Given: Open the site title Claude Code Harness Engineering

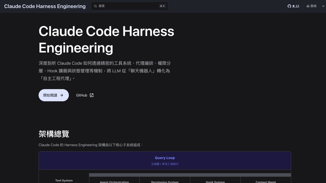Looking at the screenshot, I should [x=45, y=6].
